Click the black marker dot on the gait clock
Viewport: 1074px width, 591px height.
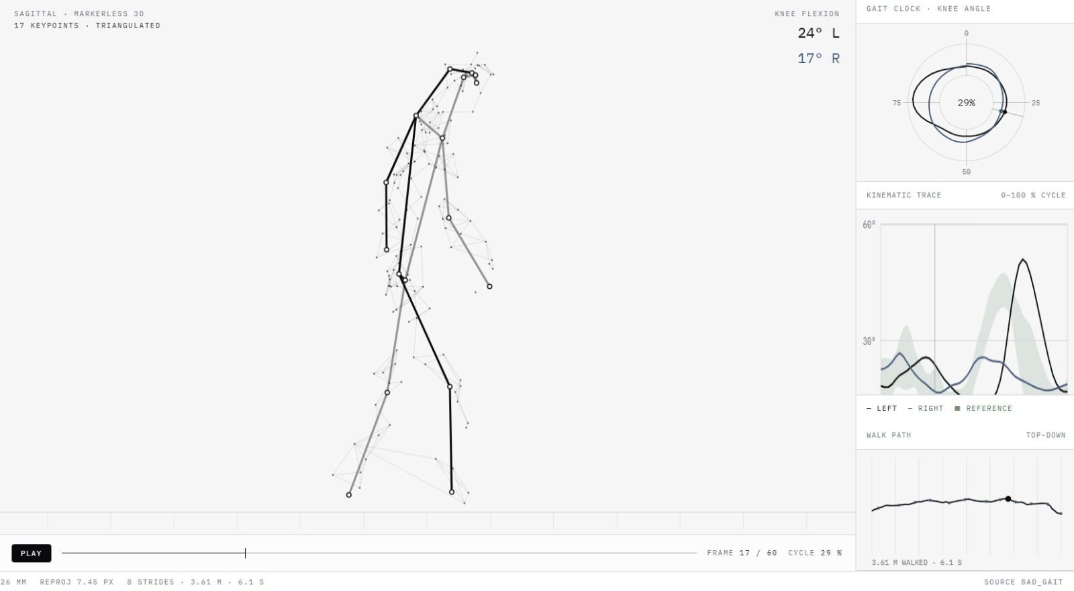[x=1004, y=111]
